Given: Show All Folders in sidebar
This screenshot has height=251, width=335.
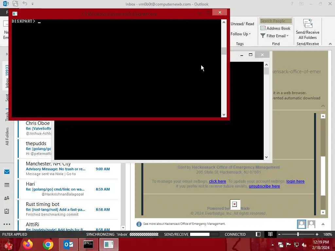Looking at the screenshot, I should [x=7, y=136].
